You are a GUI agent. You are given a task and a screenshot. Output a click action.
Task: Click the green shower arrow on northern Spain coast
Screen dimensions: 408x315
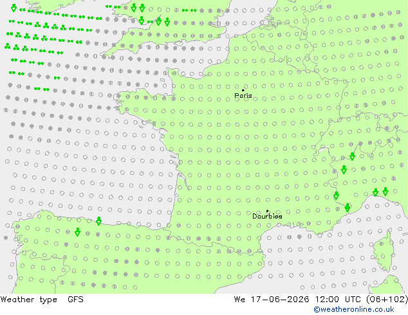click(98, 221)
